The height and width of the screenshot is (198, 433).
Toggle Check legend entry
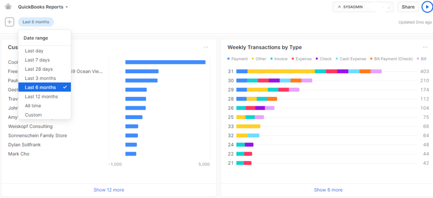click(323, 59)
